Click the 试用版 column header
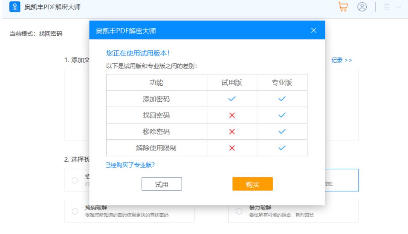The image size is (408, 234). tap(232, 82)
